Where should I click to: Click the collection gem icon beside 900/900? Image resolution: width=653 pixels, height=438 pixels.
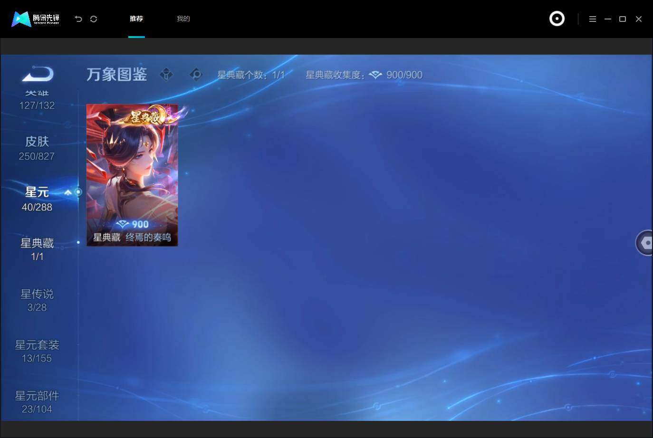[x=375, y=75]
